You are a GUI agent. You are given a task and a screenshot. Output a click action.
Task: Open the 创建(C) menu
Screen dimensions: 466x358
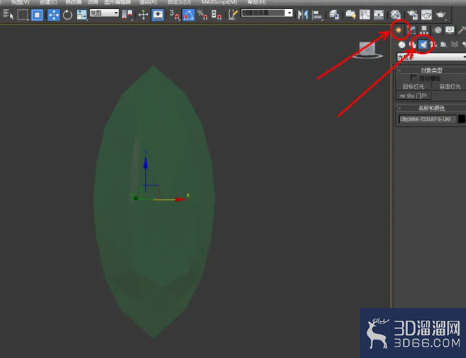point(48,2)
